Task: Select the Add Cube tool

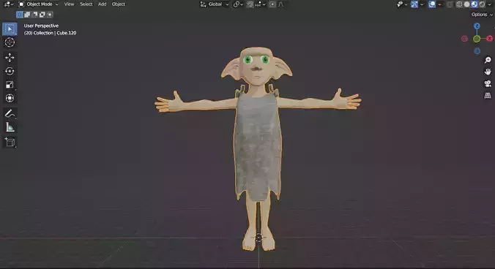Action: [x=10, y=142]
